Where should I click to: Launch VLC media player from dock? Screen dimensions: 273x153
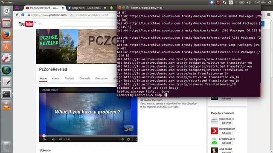(x=6, y=105)
